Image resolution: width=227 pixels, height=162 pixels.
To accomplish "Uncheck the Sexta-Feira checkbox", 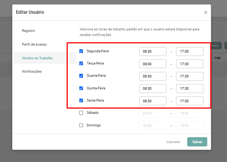I will tap(81, 100).
